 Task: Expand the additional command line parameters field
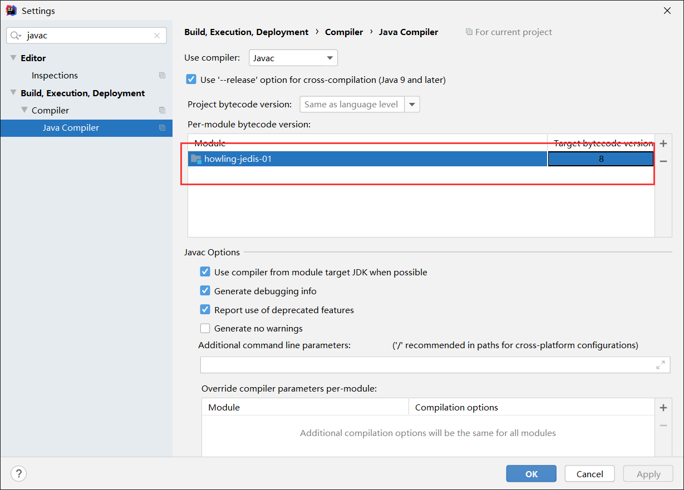click(x=661, y=365)
